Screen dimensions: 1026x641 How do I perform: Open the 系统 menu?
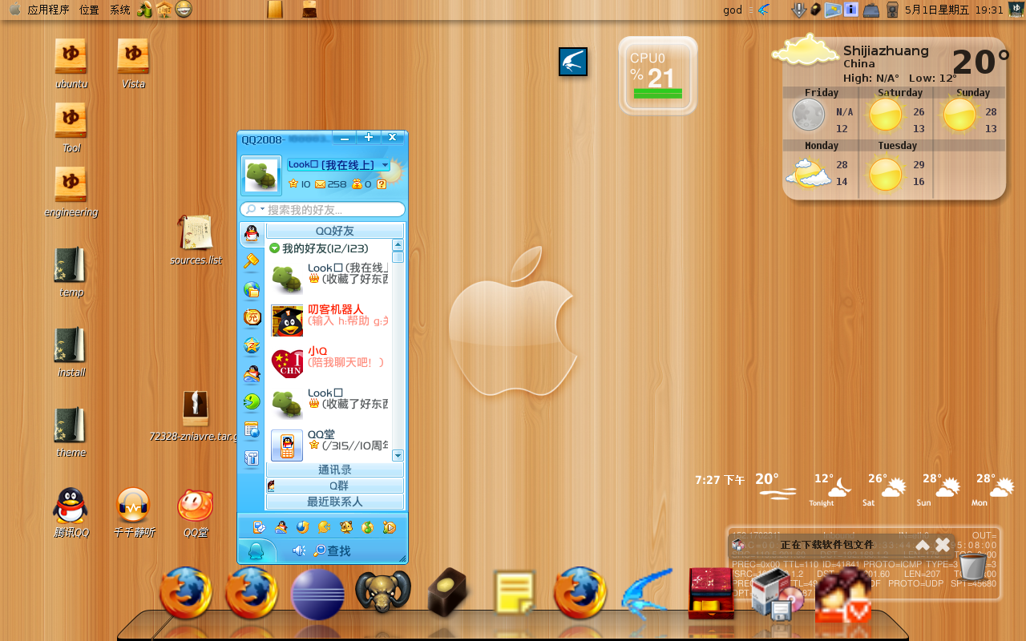point(120,10)
